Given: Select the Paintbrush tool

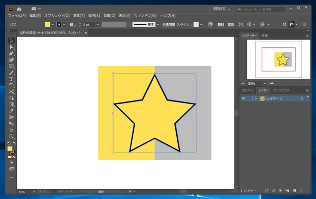Looking at the screenshot, I should 11,73.
